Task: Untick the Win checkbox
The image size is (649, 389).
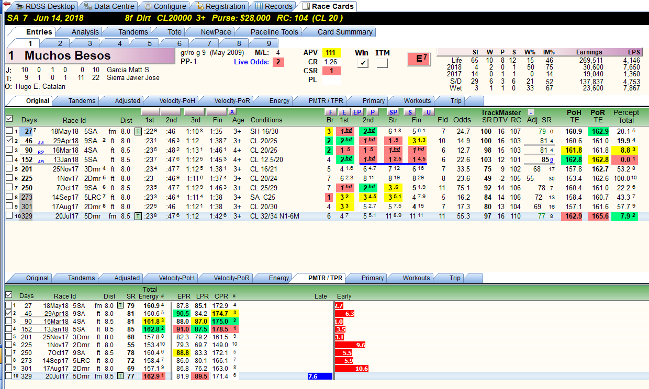Action: pos(362,63)
